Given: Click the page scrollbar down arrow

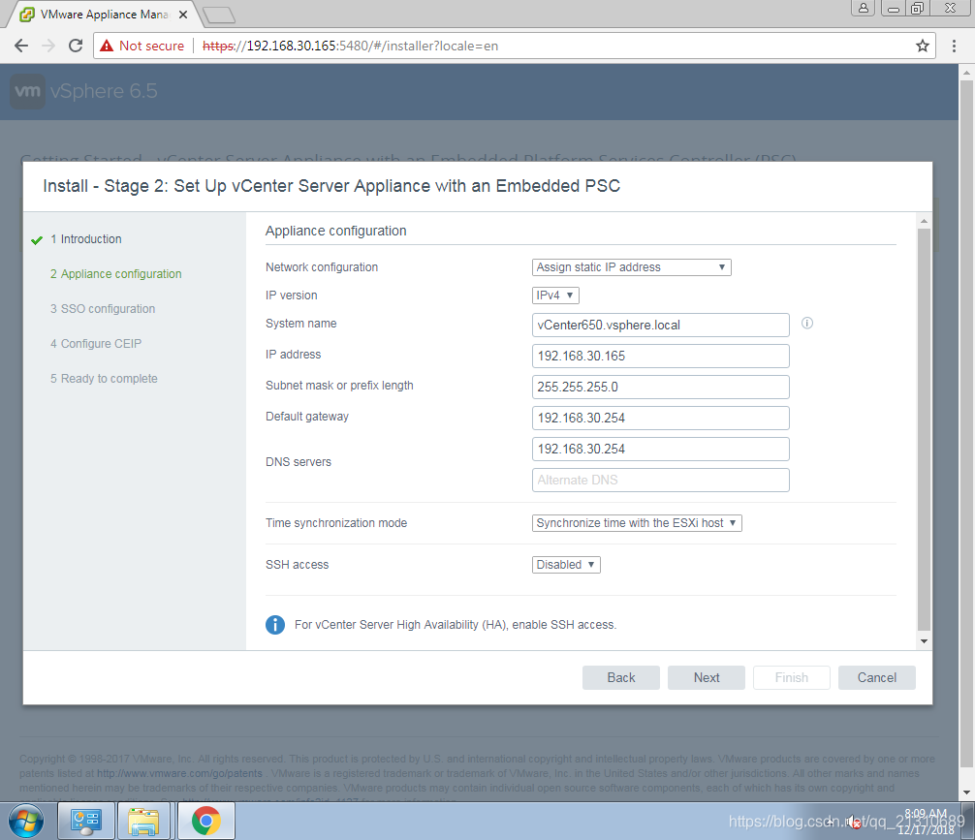Looking at the screenshot, I should (966, 793).
